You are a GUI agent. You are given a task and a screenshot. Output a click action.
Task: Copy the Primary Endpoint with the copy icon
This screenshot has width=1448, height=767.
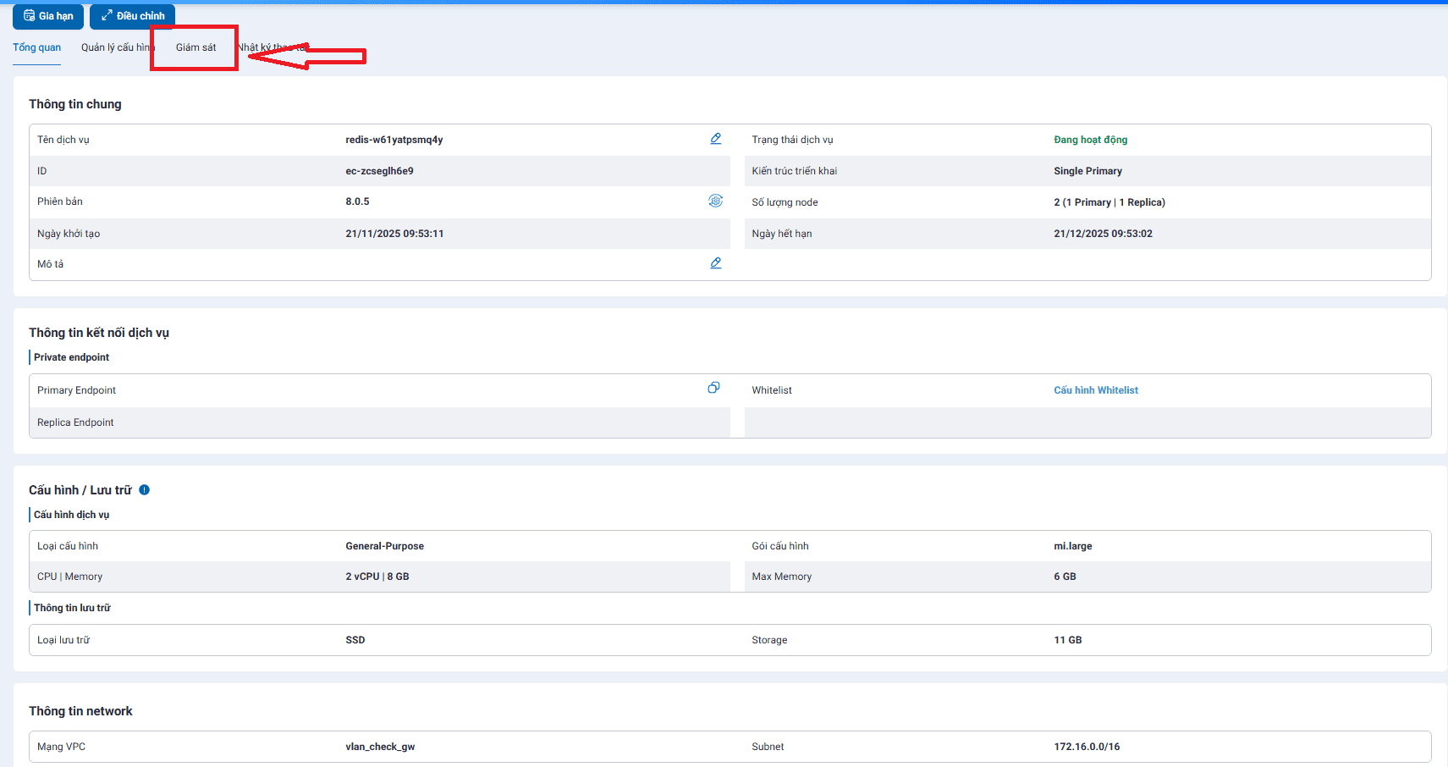[713, 388]
